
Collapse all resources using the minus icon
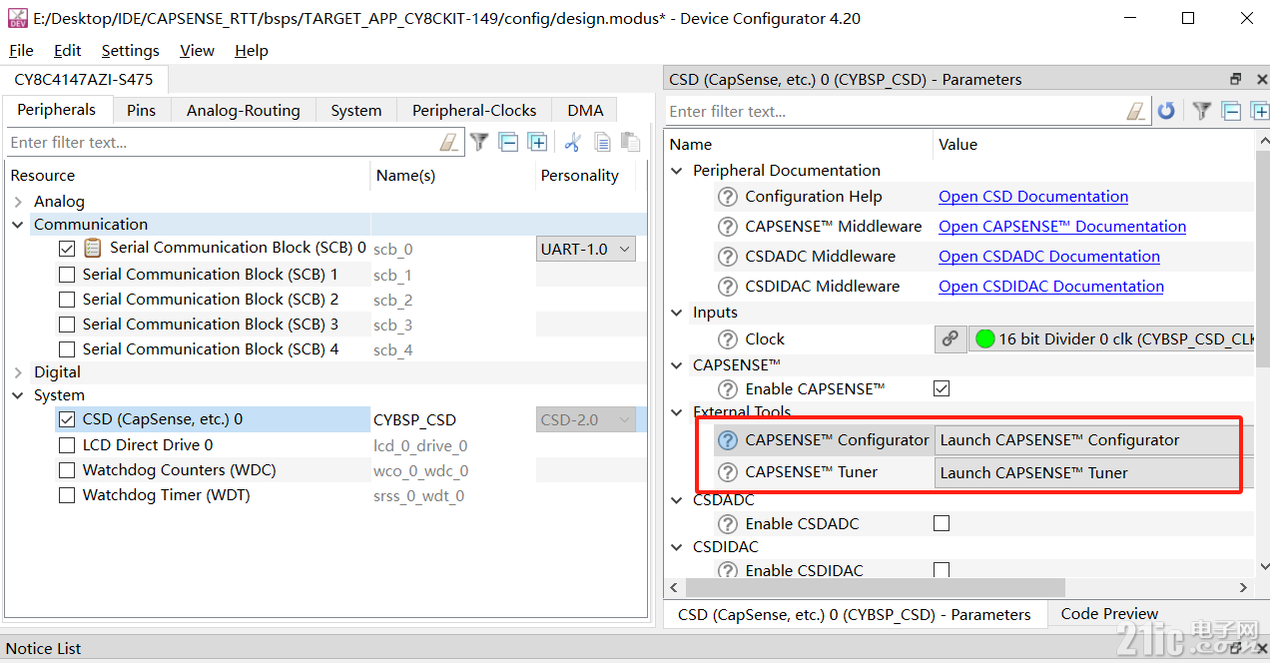(x=508, y=141)
